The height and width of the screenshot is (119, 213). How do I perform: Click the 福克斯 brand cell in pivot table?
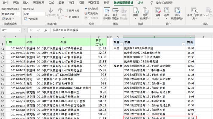click(118, 66)
